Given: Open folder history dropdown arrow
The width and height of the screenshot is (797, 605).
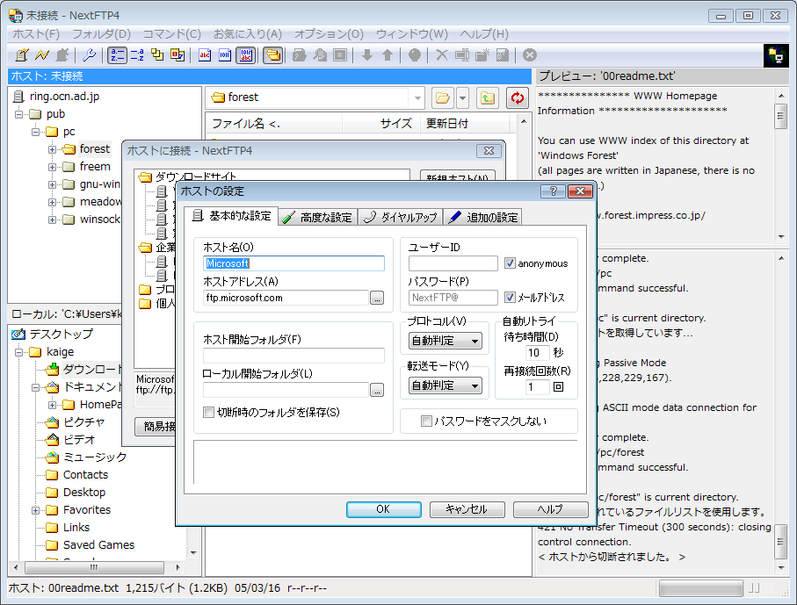Looking at the screenshot, I should pos(462,97).
